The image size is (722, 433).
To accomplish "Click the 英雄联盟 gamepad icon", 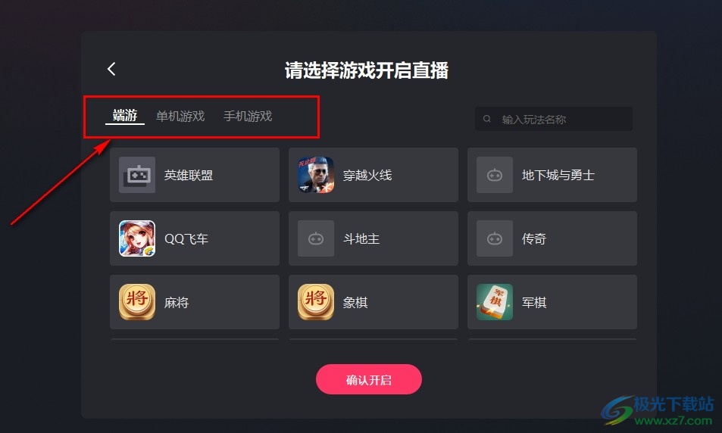I will click(137, 175).
